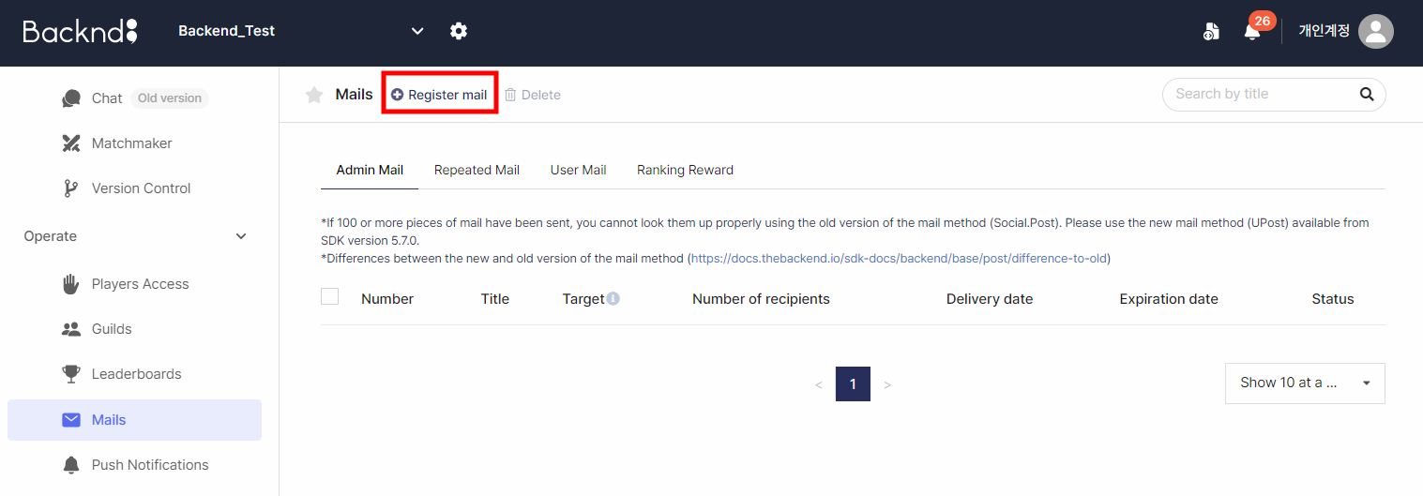Click the Matchmaker swords icon
This screenshot has height=496, width=1423.
tap(71, 143)
